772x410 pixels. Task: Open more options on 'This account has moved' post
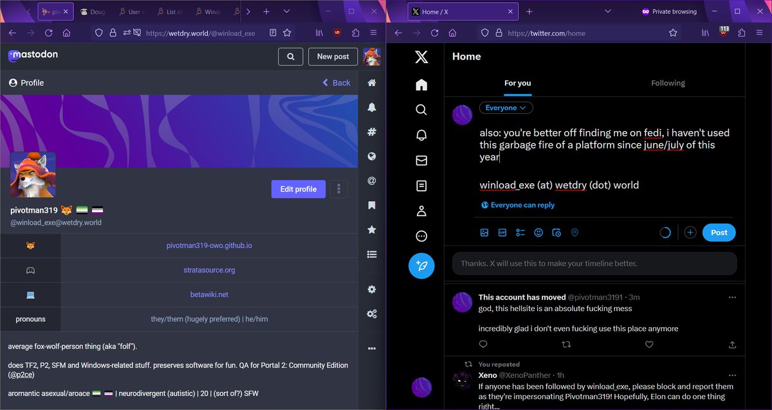[732, 298]
